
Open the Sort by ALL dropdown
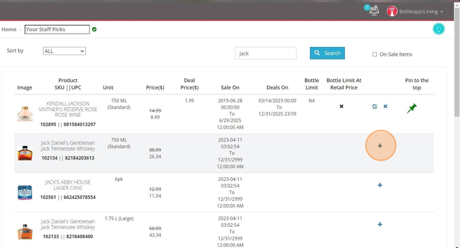coord(64,51)
